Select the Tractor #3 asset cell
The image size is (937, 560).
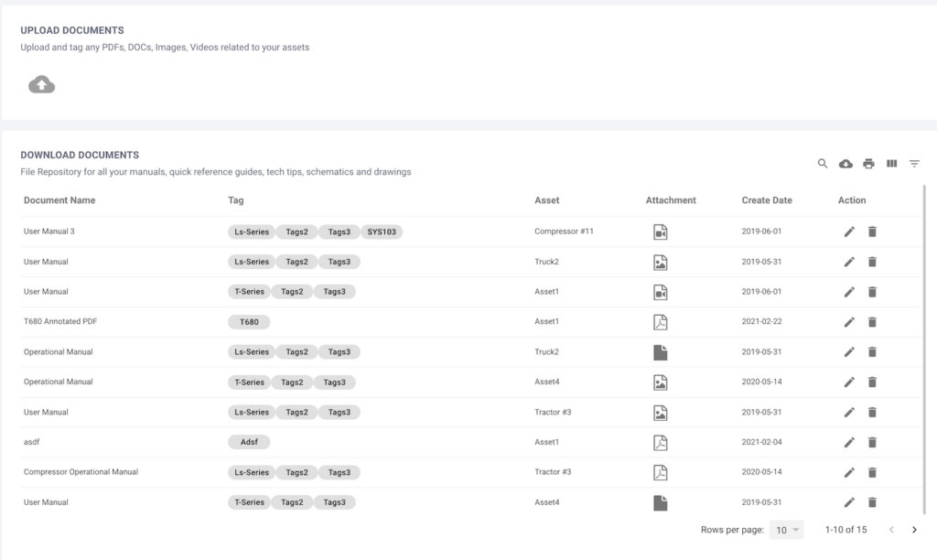coord(552,412)
